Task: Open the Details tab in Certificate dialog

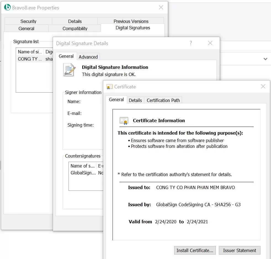Action: [x=135, y=100]
